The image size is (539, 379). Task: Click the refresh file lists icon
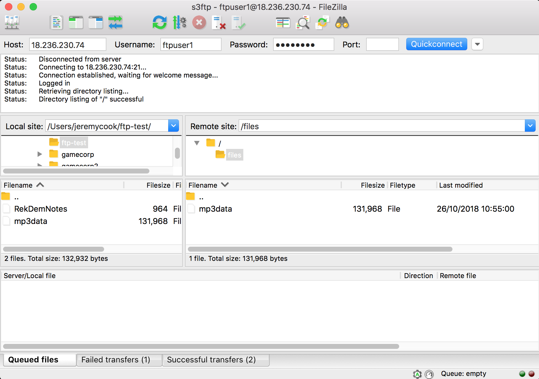[160, 23]
